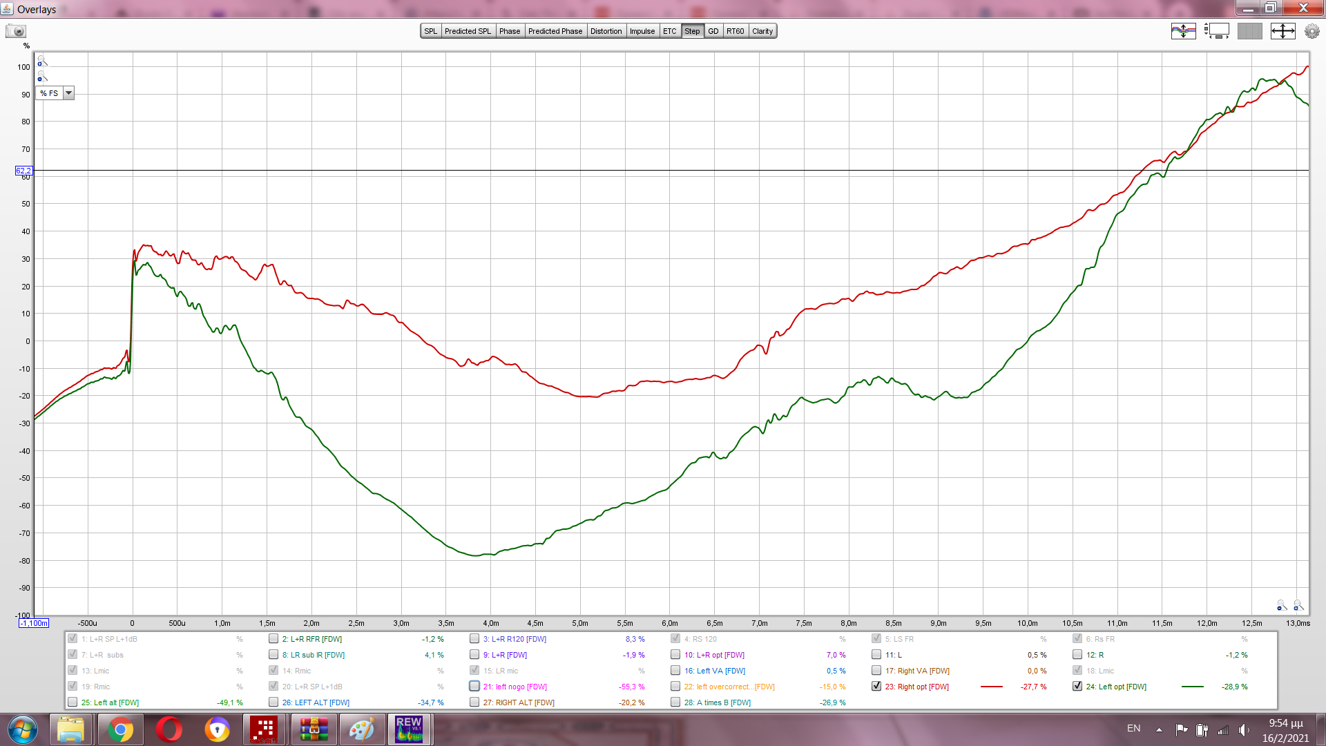Show hidden icons arrow in system tray
This screenshot has width=1326, height=746.
(1159, 729)
